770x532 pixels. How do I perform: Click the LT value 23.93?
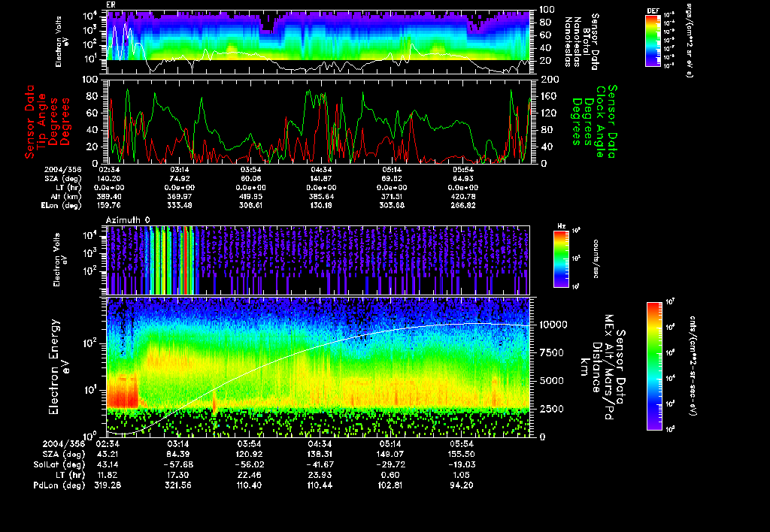pos(320,475)
